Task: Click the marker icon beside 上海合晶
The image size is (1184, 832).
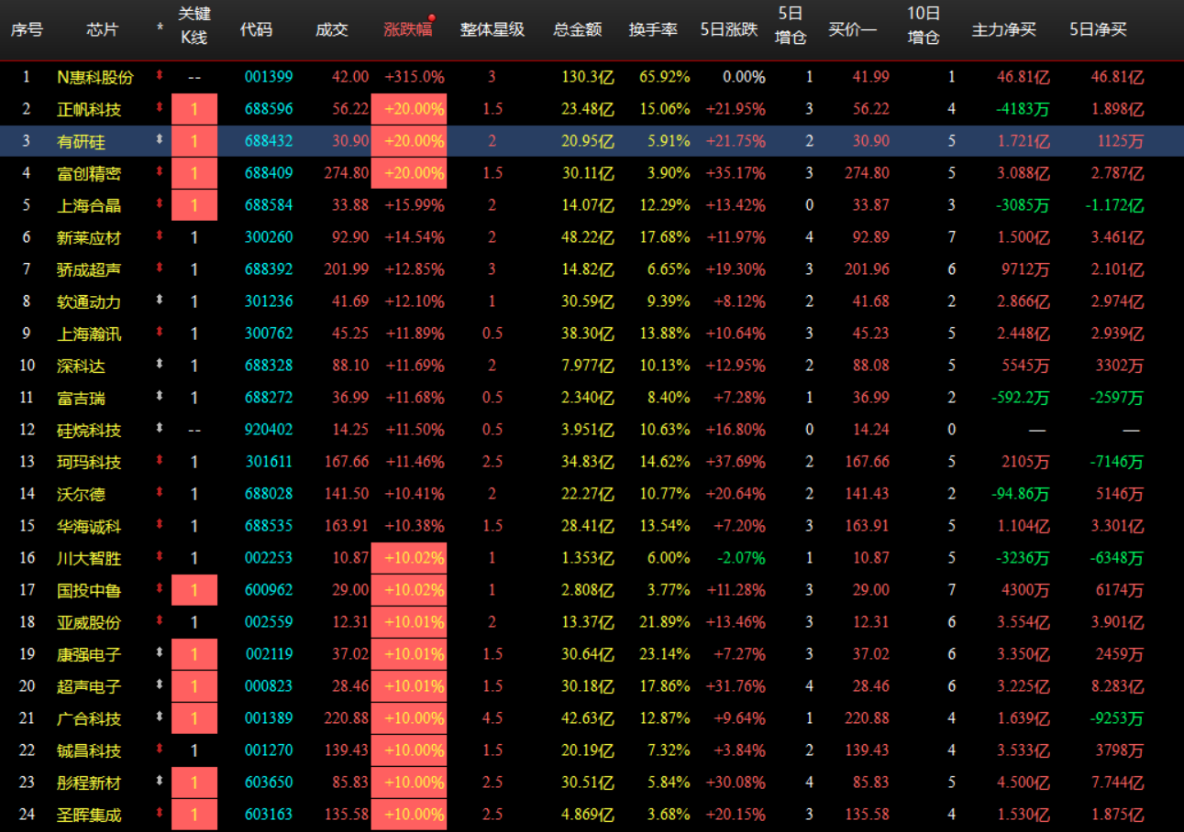Action: click(x=160, y=204)
